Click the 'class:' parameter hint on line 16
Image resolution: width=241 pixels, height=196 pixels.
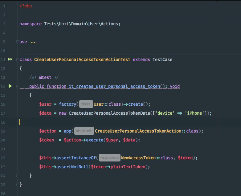click(86, 104)
